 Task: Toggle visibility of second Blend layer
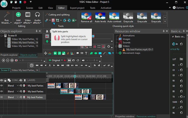coord(2,91)
